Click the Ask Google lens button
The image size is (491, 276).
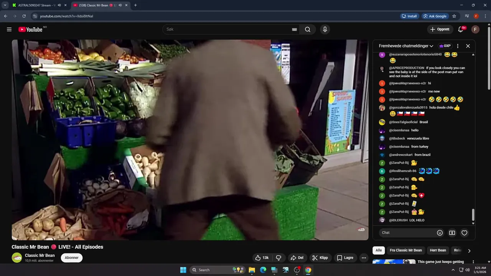[x=435, y=16]
